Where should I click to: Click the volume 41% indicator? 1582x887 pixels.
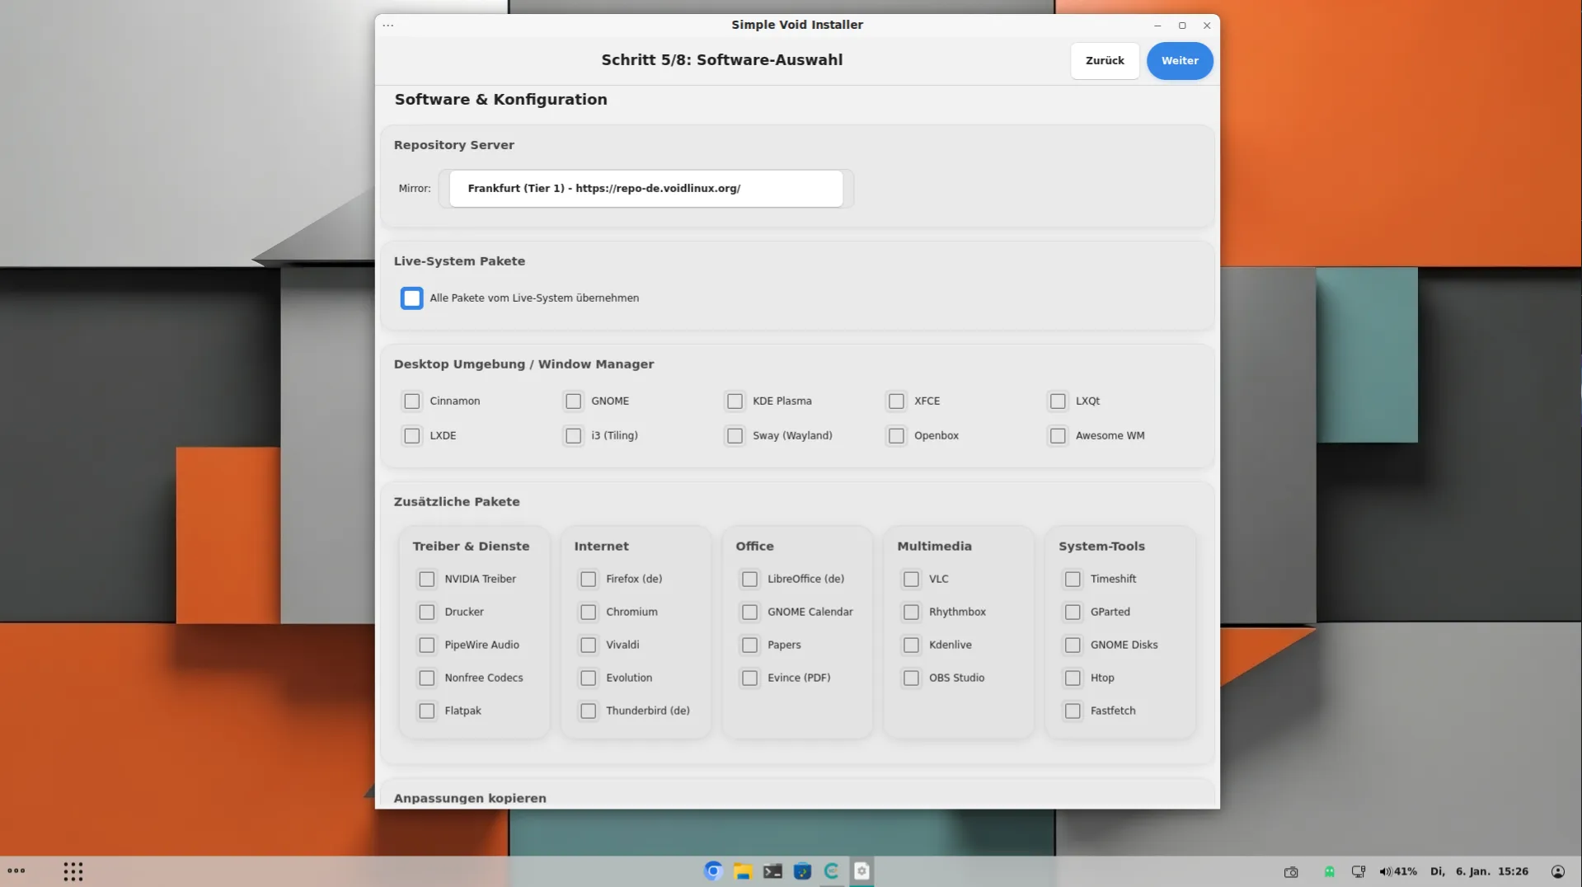click(x=1397, y=871)
